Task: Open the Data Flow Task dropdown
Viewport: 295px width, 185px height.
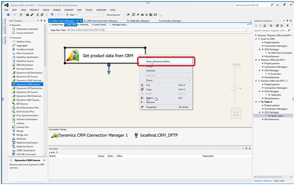Action: click(x=246, y=30)
